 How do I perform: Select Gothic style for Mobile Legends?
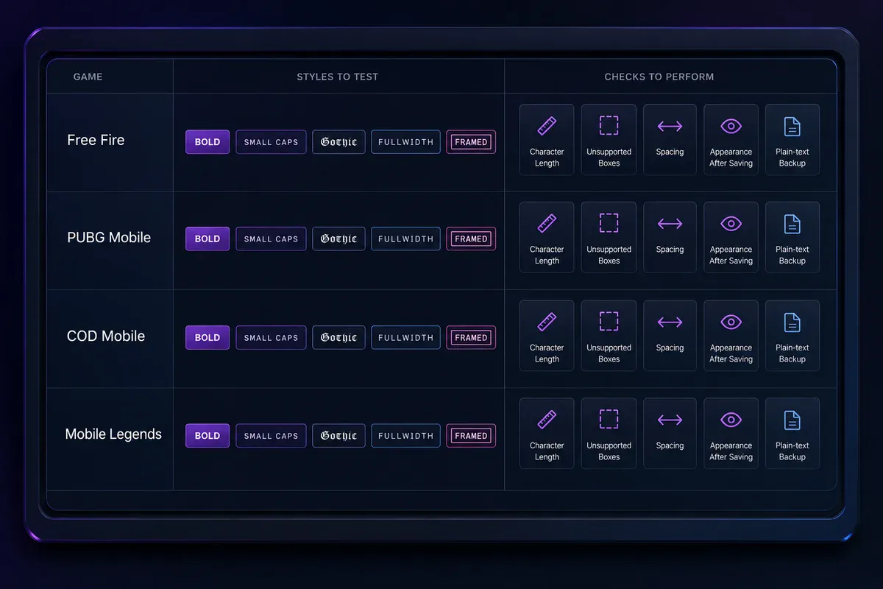[x=338, y=435]
